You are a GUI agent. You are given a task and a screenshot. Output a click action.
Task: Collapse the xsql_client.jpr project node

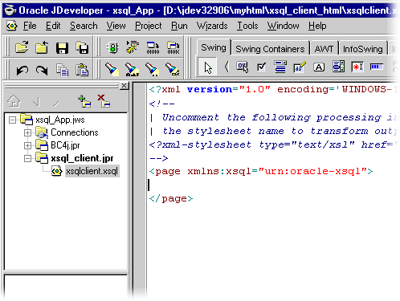[27, 158]
